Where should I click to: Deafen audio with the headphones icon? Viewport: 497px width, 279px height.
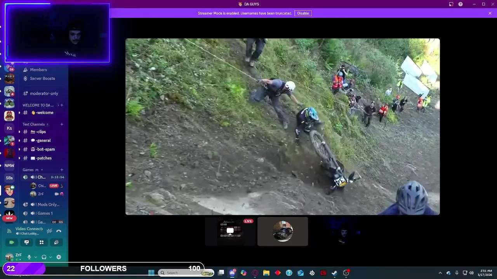(x=44, y=257)
